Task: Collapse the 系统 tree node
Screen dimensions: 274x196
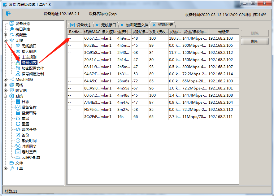Action: [x=5, y=96]
